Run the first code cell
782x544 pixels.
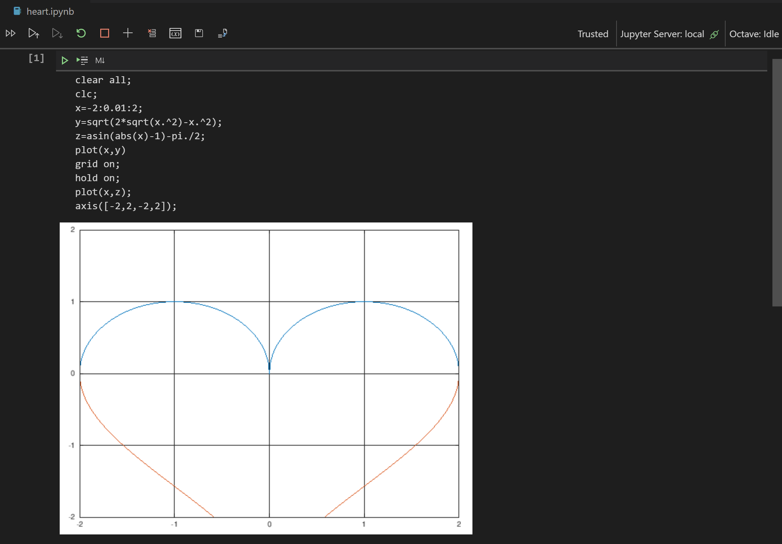point(65,60)
